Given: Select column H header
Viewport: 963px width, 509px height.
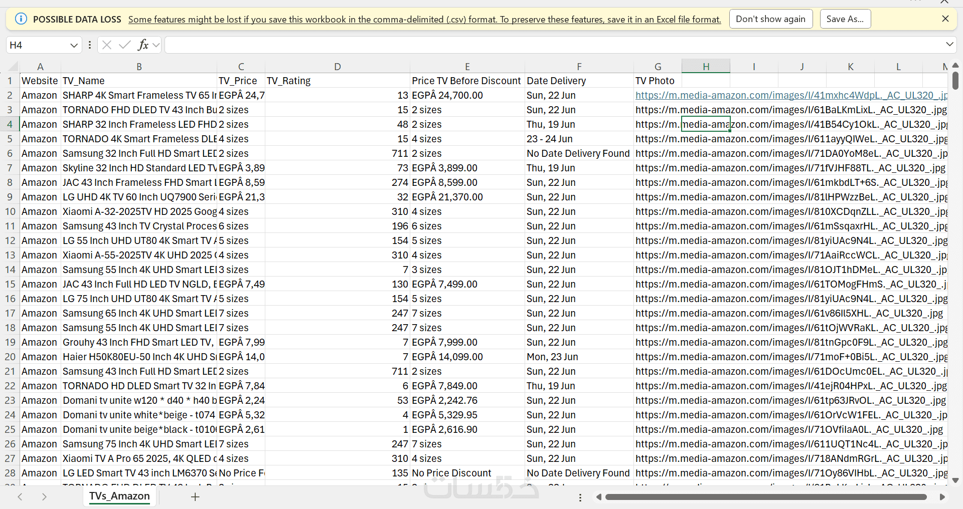Looking at the screenshot, I should [x=706, y=67].
